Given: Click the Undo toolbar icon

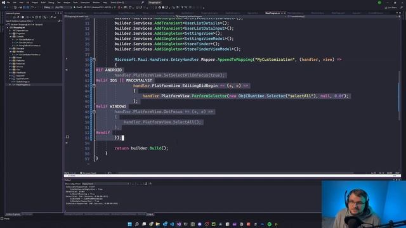Looking at the screenshot, I should pos(32,7).
